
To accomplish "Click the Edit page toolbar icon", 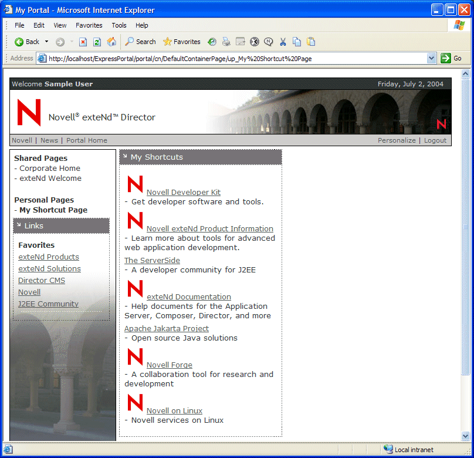I will 241,42.
